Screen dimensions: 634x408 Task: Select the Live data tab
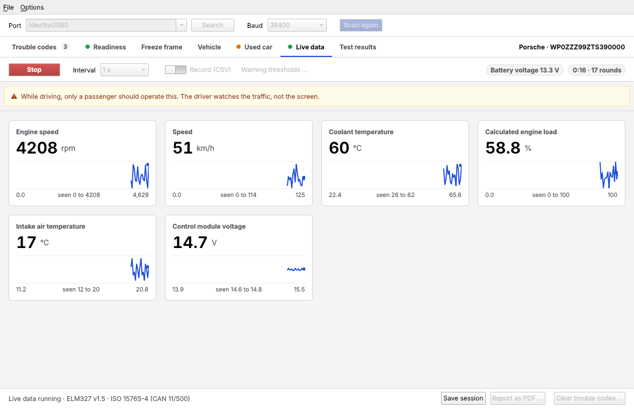point(306,47)
